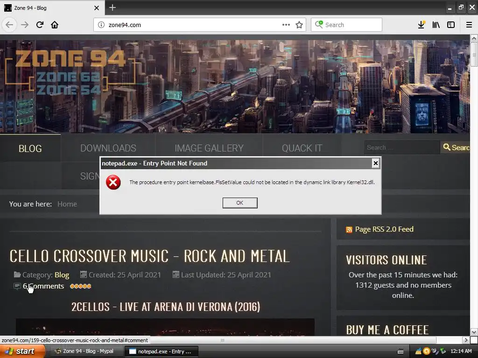Open the QUACK IT navigation item
The width and height of the screenshot is (478, 358).
pos(302,148)
